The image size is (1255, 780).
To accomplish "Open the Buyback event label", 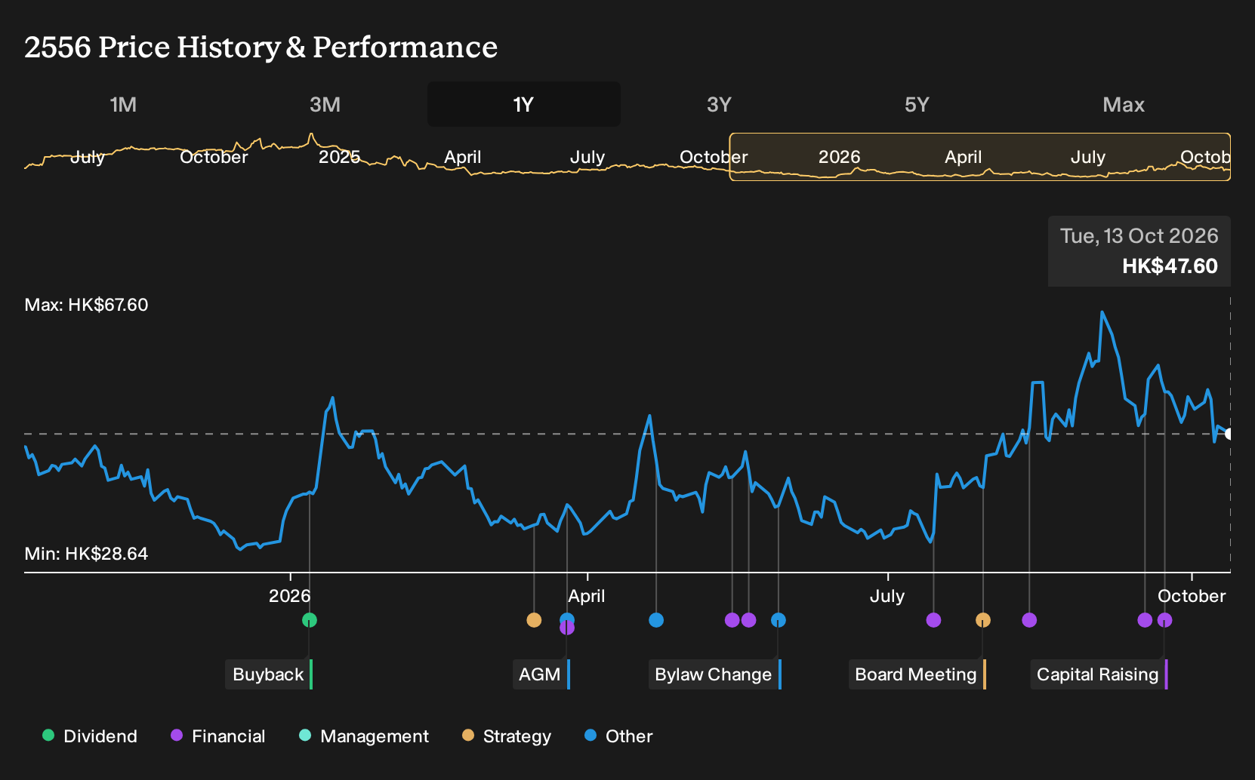I will pyautogui.click(x=269, y=674).
